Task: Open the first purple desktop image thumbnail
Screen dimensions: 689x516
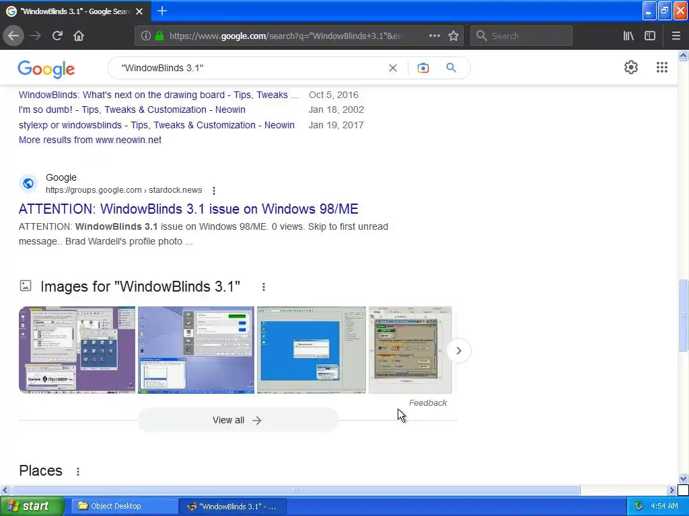Action: point(77,350)
